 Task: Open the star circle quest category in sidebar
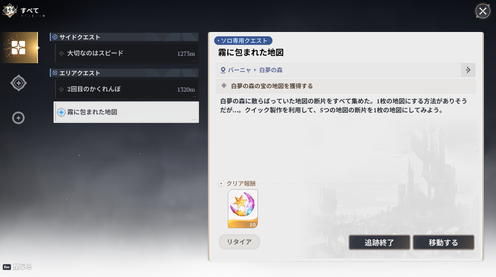[18, 118]
